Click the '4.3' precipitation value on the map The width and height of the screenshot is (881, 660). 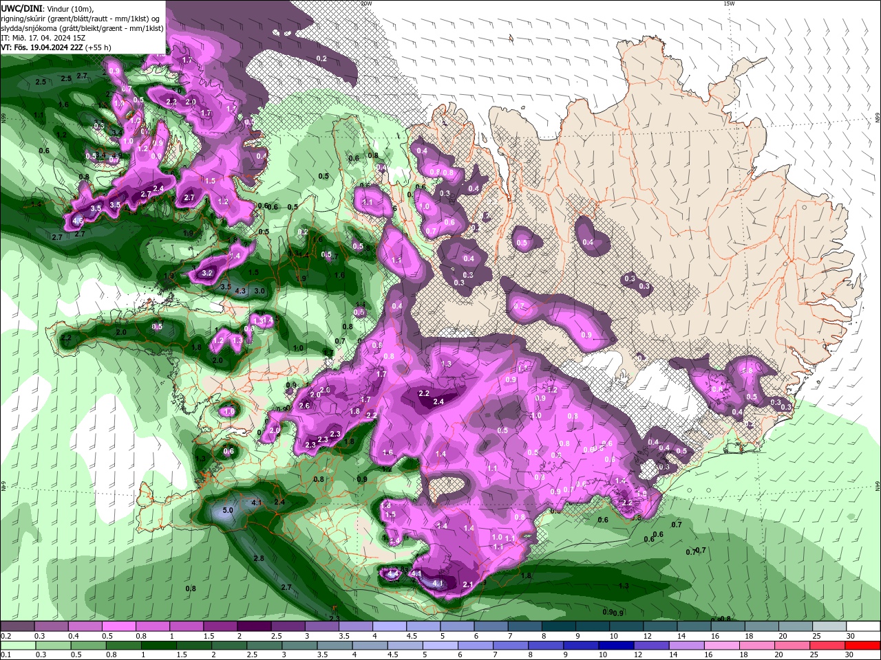click(240, 291)
